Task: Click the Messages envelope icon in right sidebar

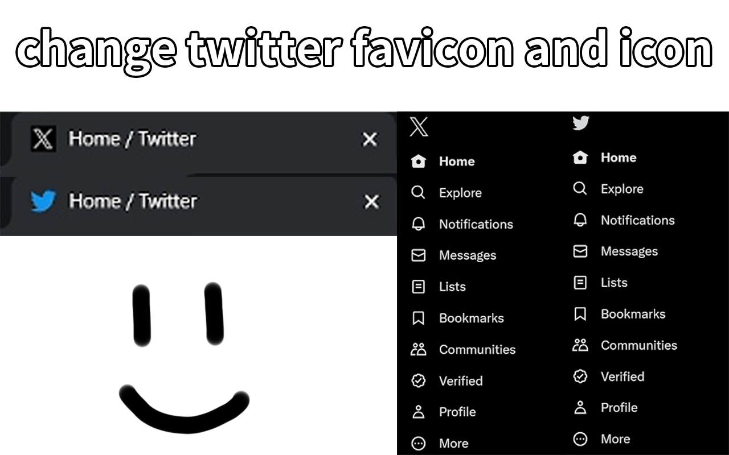Action: [580, 251]
